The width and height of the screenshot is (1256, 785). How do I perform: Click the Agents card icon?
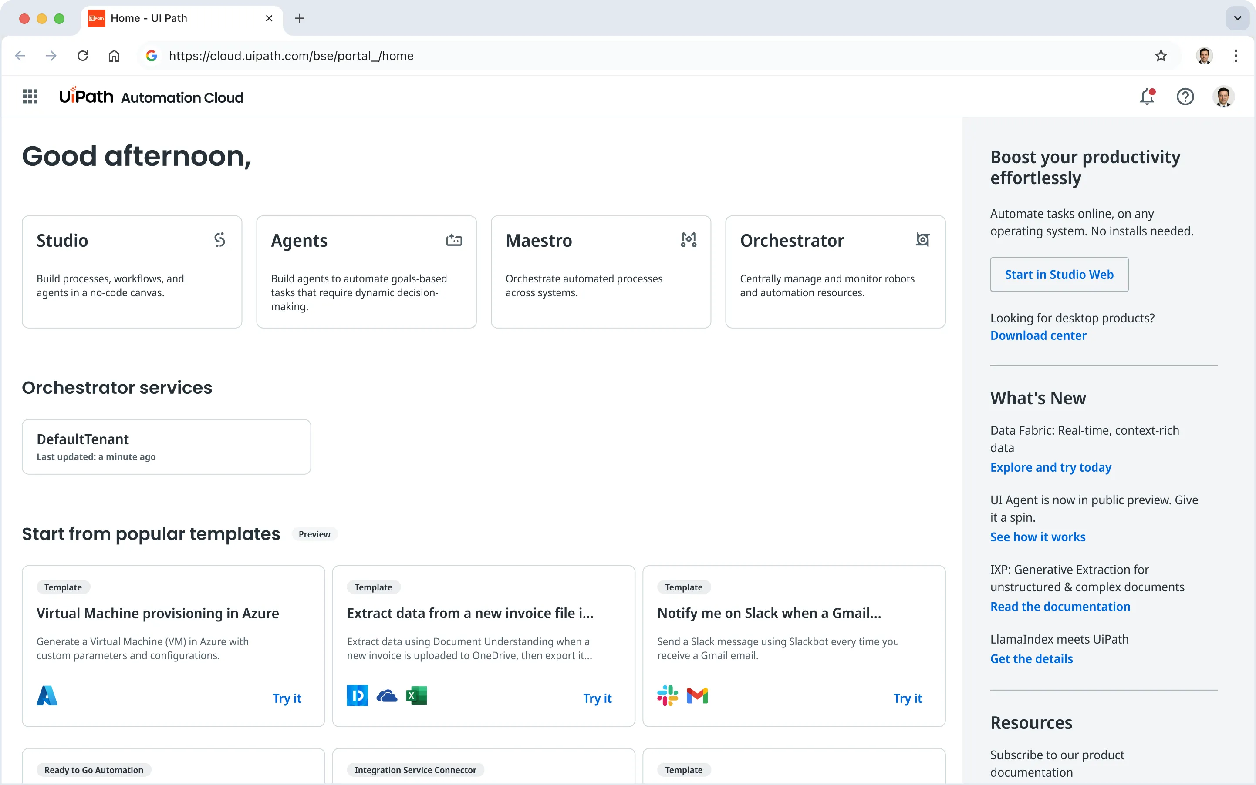pos(454,240)
